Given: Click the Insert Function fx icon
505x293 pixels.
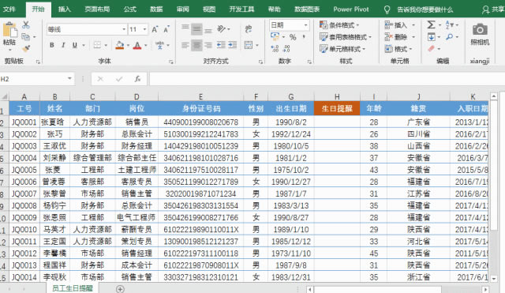Looking at the screenshot, I should (137, 79).
